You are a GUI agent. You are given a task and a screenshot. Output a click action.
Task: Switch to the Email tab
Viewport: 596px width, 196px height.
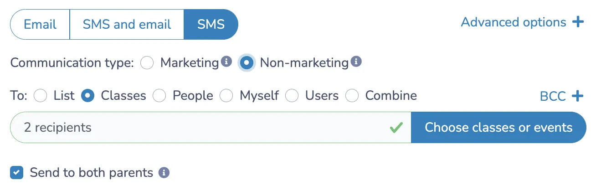(x=40, y=24)
